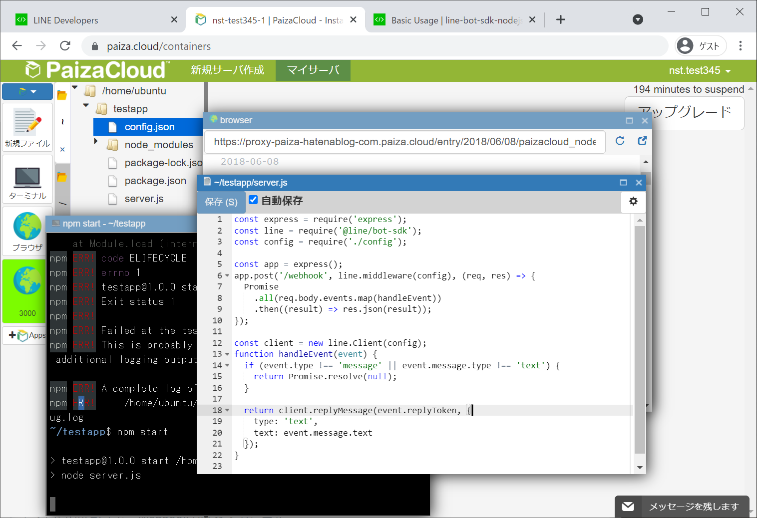Screen dimensions: 757x518
Task: Click the tab search dropdown icon
Action: [x=638, y=19]
